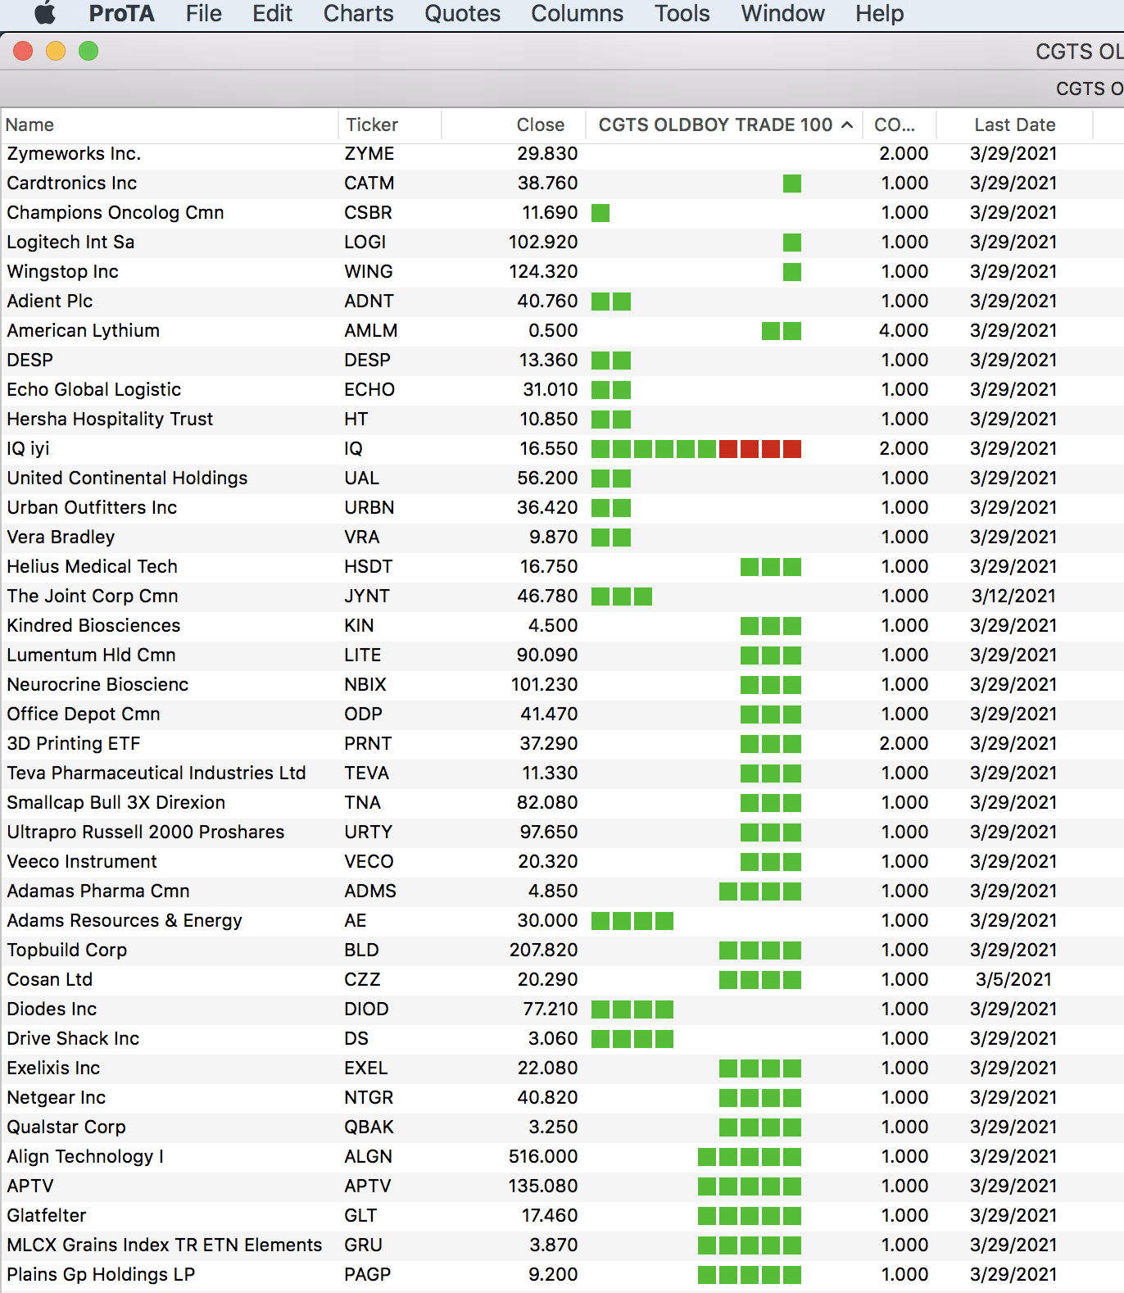Close the window with the red button
Screen dimensions: 1124x1293
click(23, 51)
